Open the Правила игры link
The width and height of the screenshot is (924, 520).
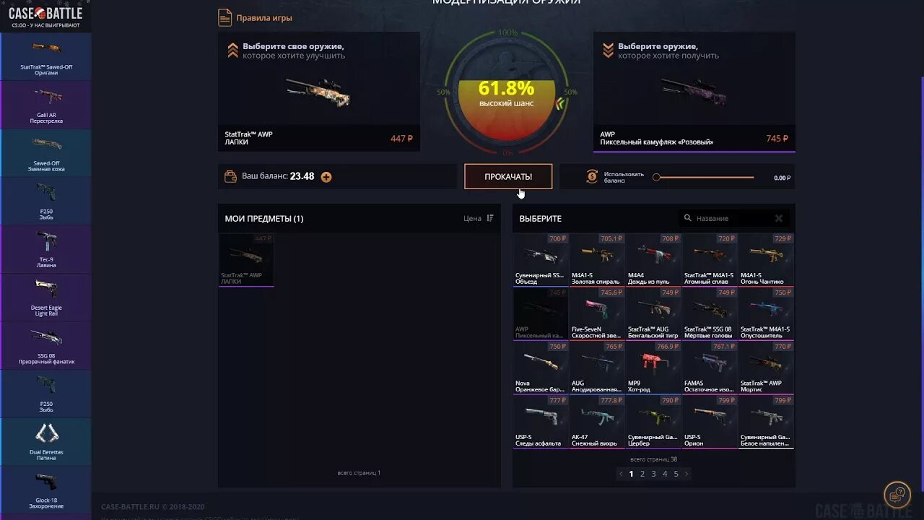pos(264,18)
